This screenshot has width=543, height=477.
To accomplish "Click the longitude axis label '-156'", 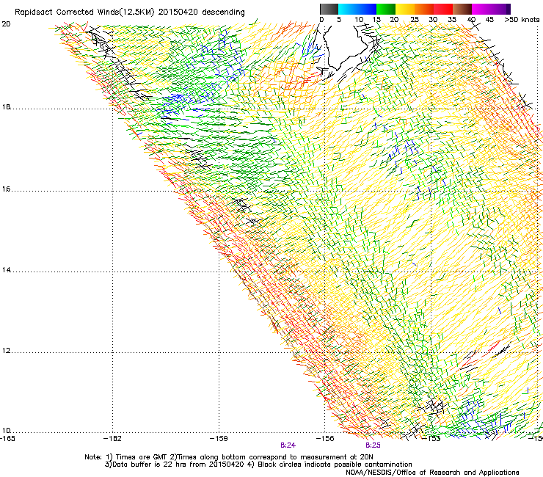I will pos(325,439).
